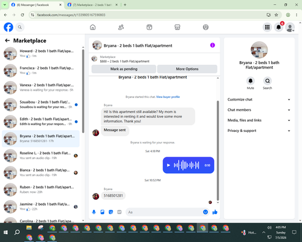Open the purple conversation info icon
Viewport: 302px width, 242px height.
pyautogui.click(x=213, y=45)
